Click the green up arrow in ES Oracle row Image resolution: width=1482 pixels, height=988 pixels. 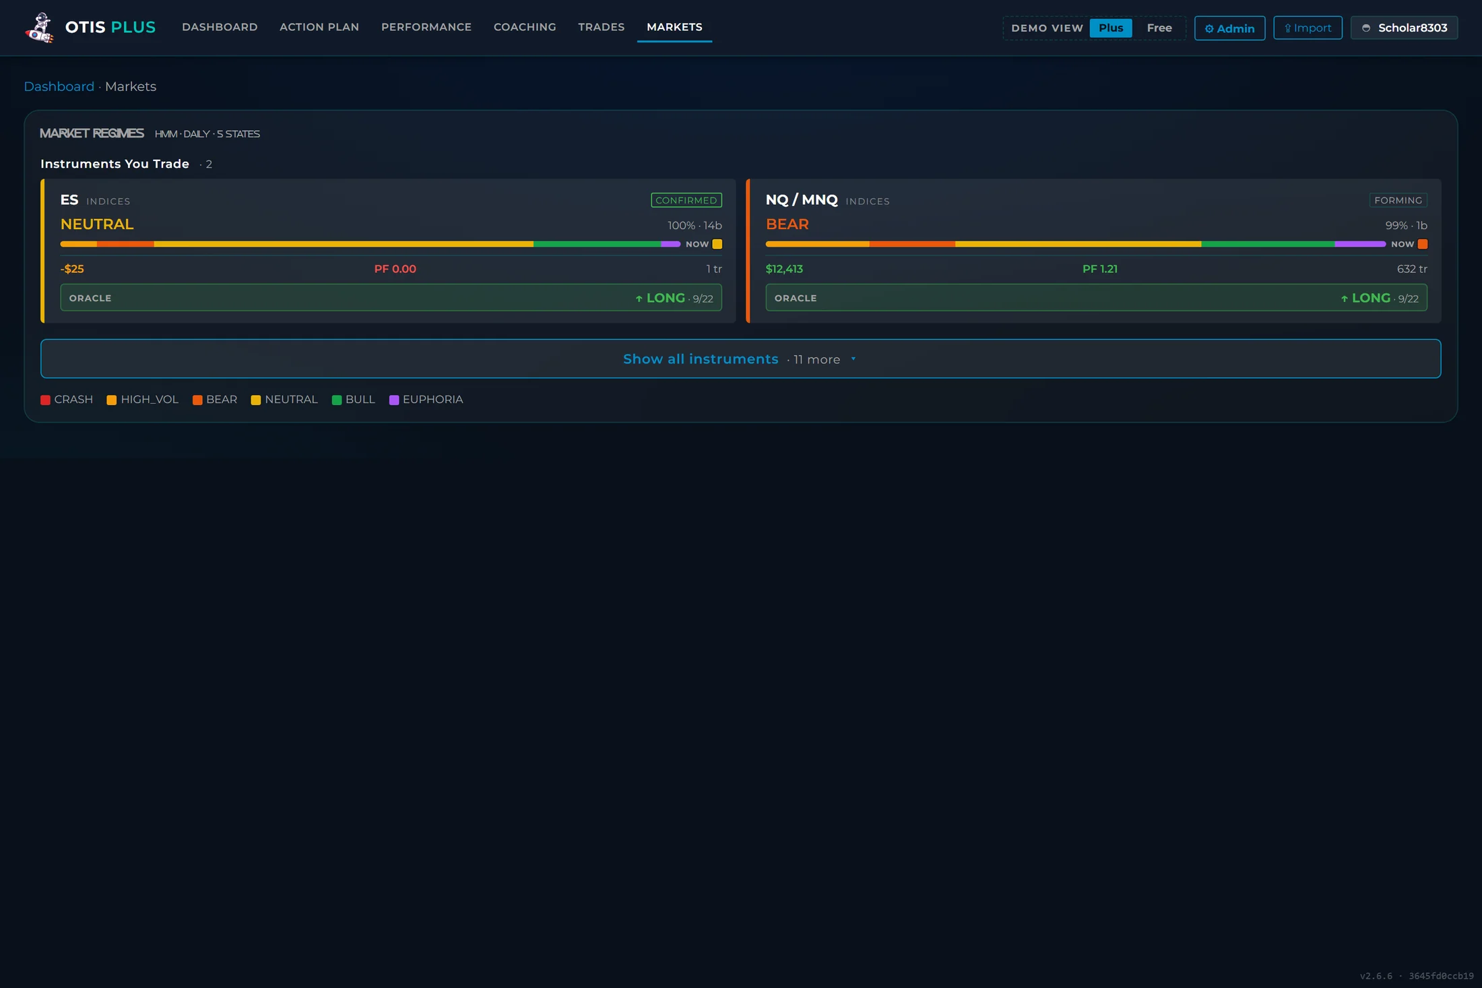[639, 299]
